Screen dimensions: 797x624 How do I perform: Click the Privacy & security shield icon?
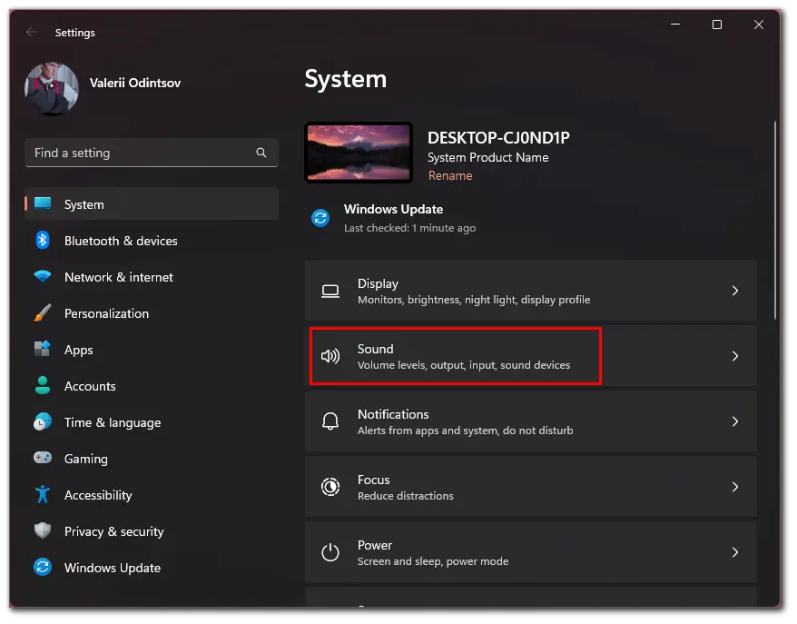click(x=43, y=531)
